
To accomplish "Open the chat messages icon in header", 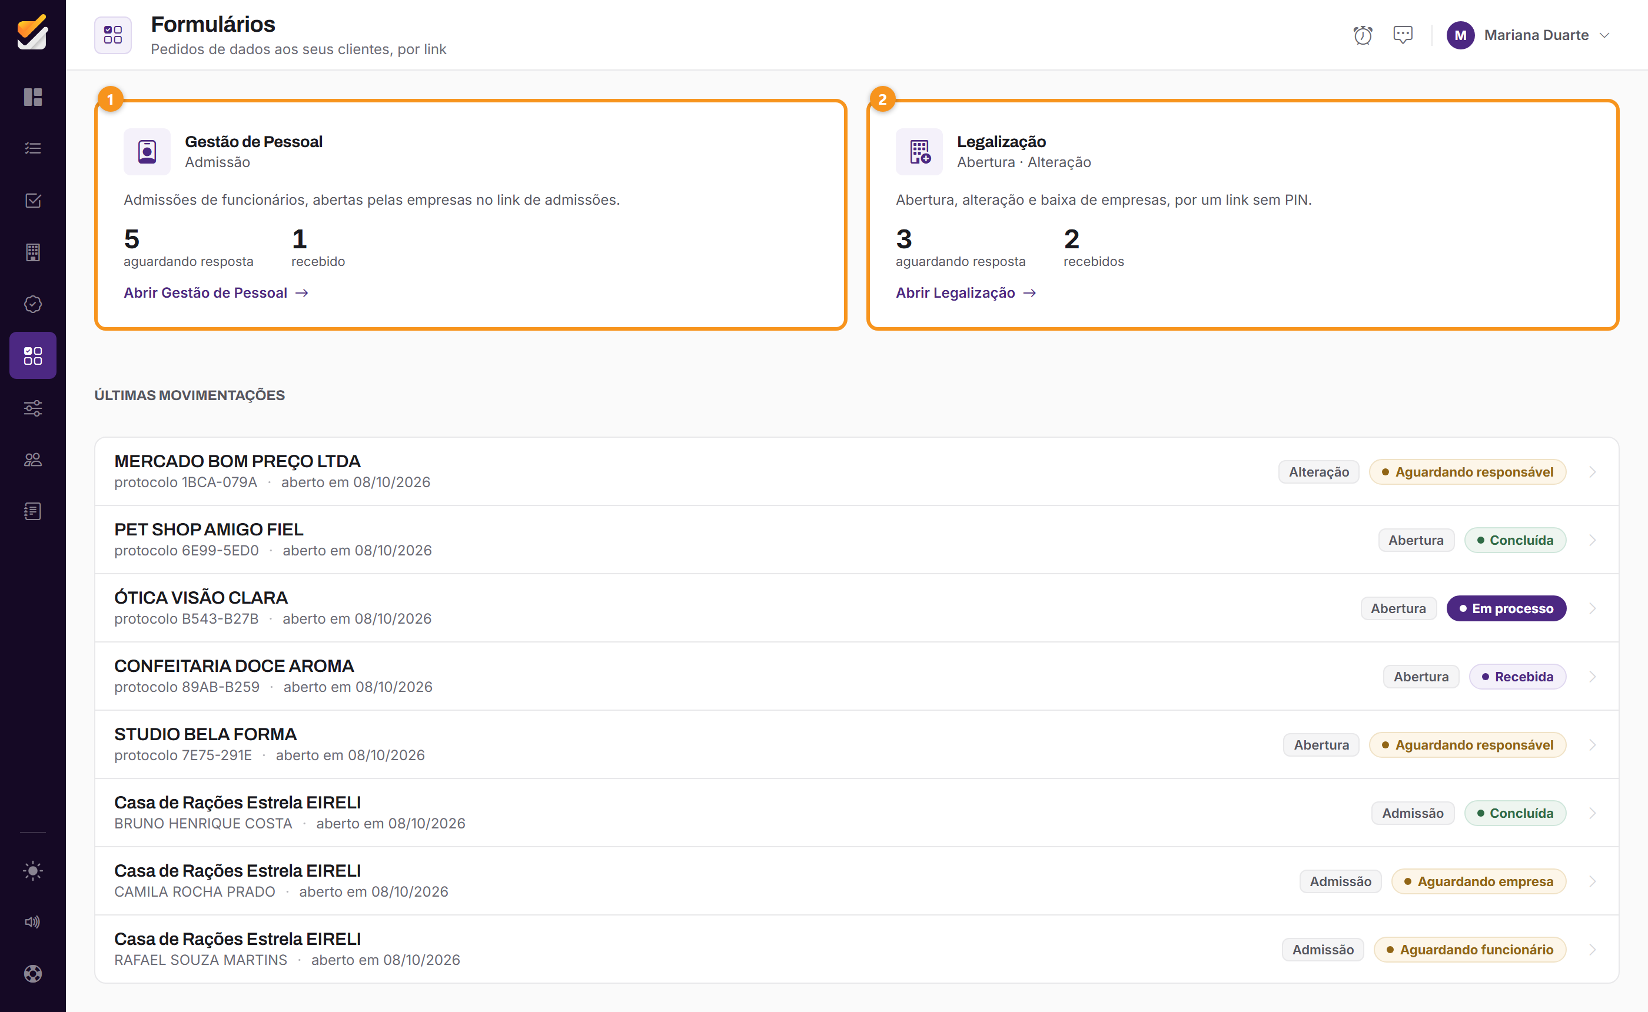I will coord(1403,35).
